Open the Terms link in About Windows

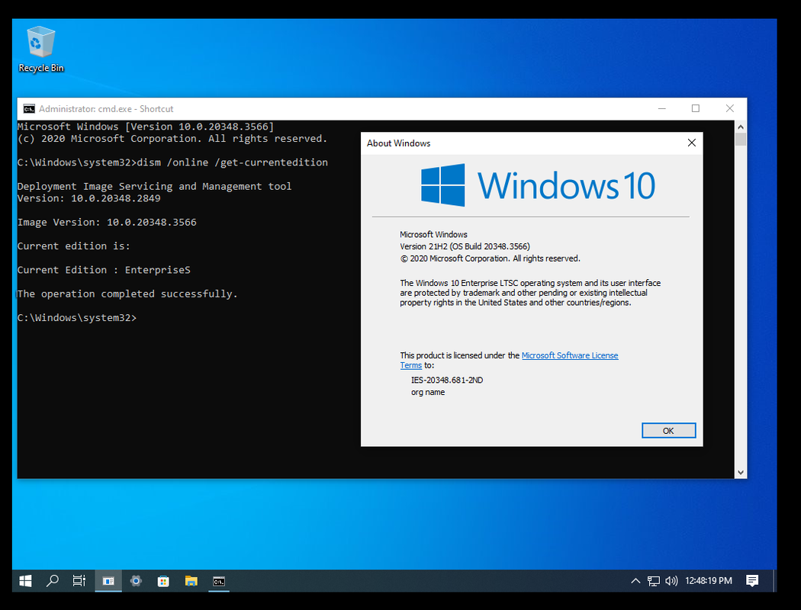(410, 365)
